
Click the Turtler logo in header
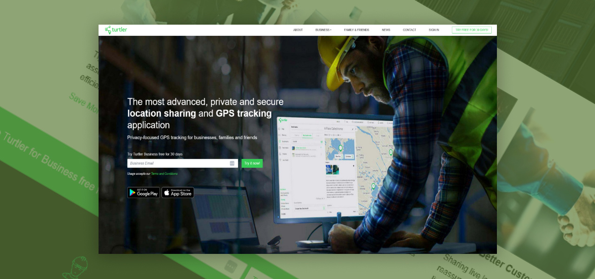(116, 30)
